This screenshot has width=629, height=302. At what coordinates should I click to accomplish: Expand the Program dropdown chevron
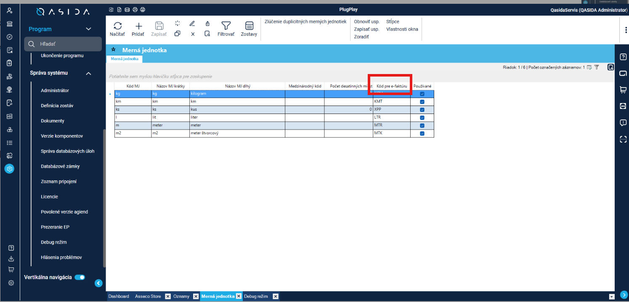click(x=88, y=29)
